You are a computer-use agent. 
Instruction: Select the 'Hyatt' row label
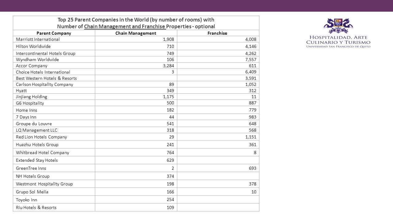[x=21, y=91]
